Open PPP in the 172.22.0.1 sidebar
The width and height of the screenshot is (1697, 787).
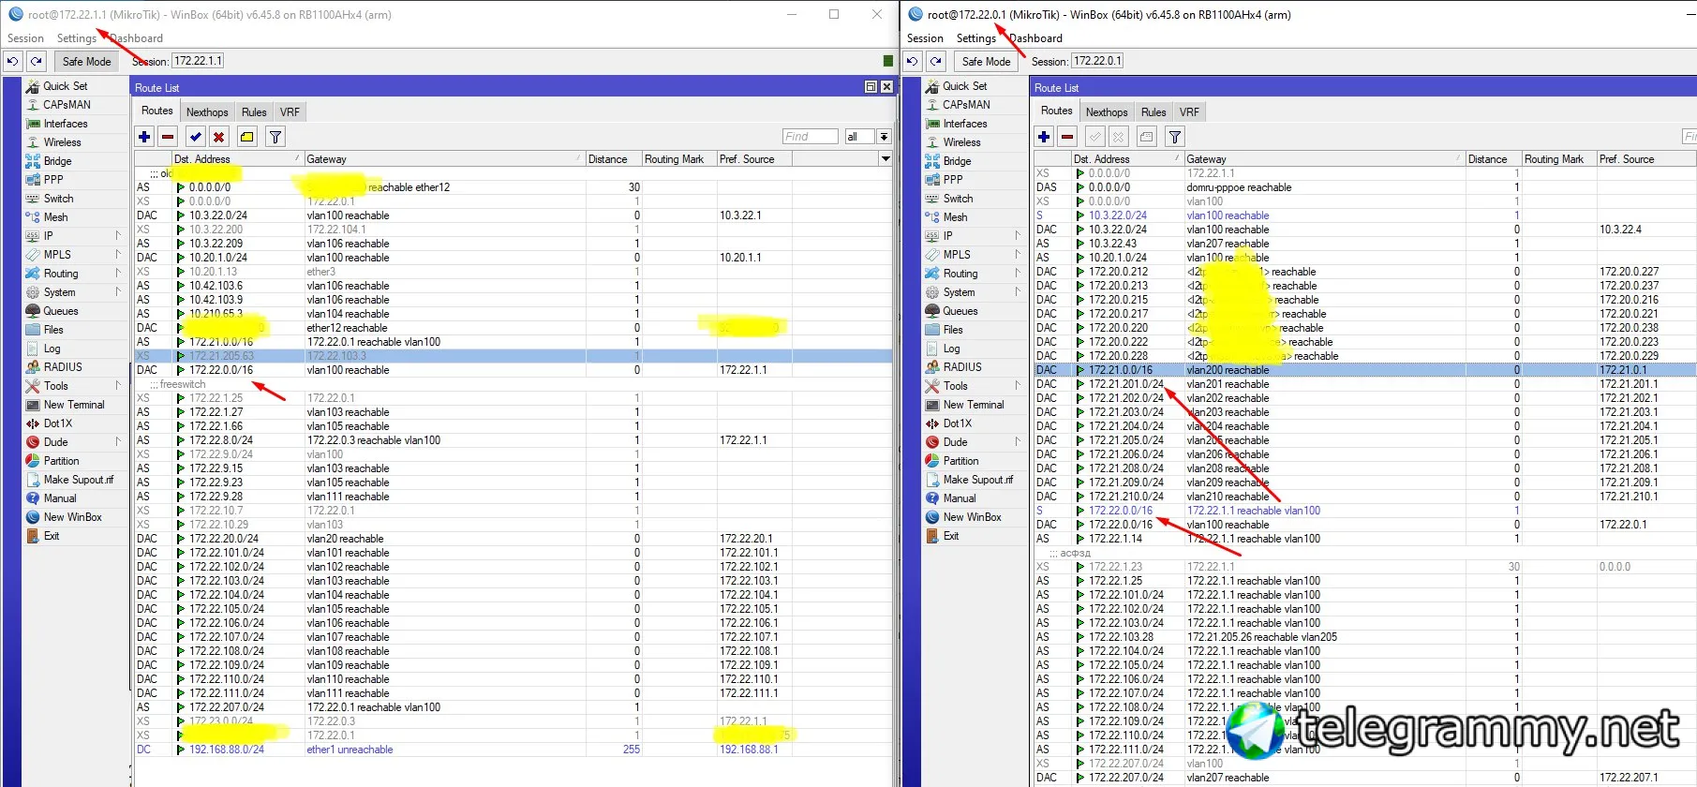pyautogui.click(x=953, y=180)
